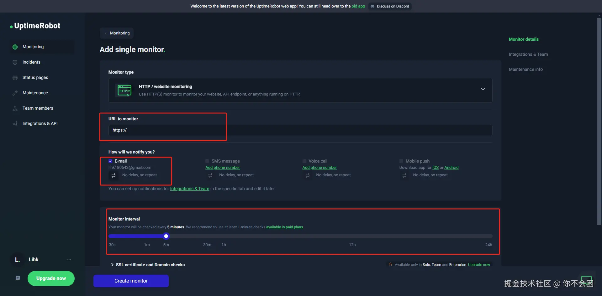Follow the Integrations & Team inline link
Viewport: 602px width, 296px height.
point(190,189)
